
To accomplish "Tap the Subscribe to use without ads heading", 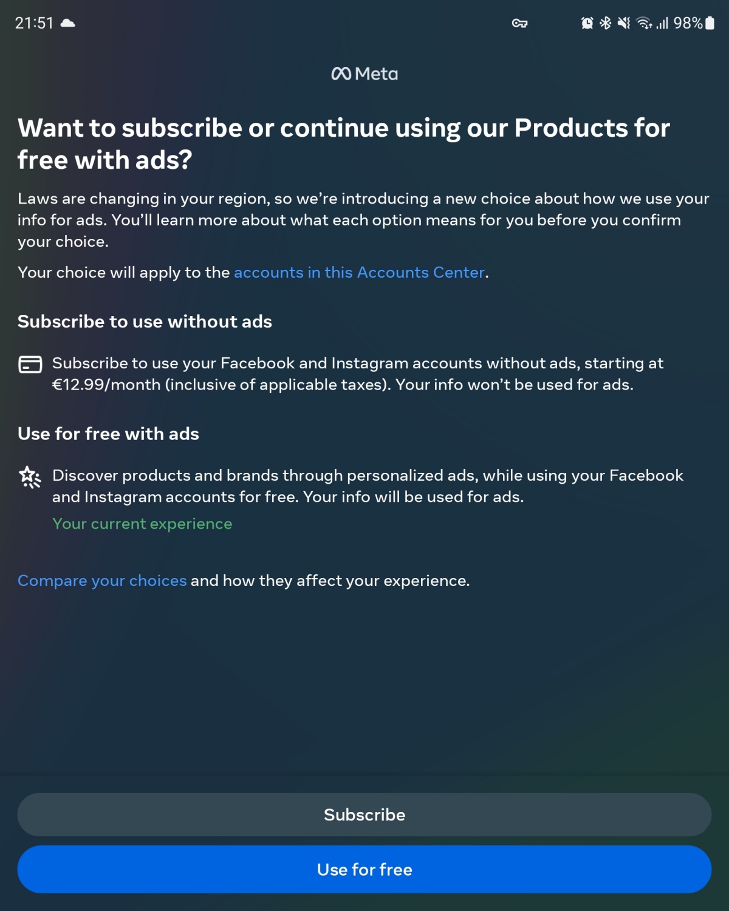I will coord(145,321).
